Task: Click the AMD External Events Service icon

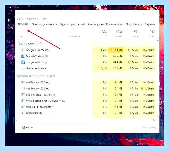Action: pyautogui.click(x=23, y=101)
